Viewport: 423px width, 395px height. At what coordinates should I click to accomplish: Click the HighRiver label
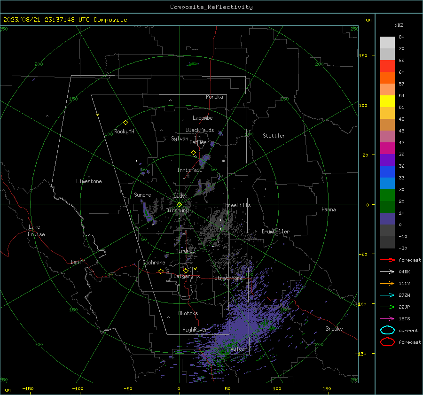click(x=195, y=330)
